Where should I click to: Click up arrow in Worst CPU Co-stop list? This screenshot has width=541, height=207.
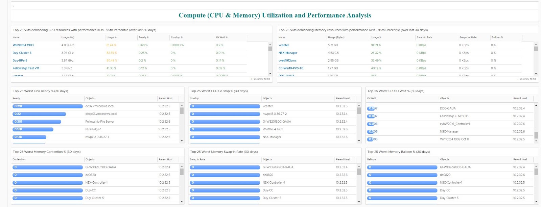click(359, 105)
